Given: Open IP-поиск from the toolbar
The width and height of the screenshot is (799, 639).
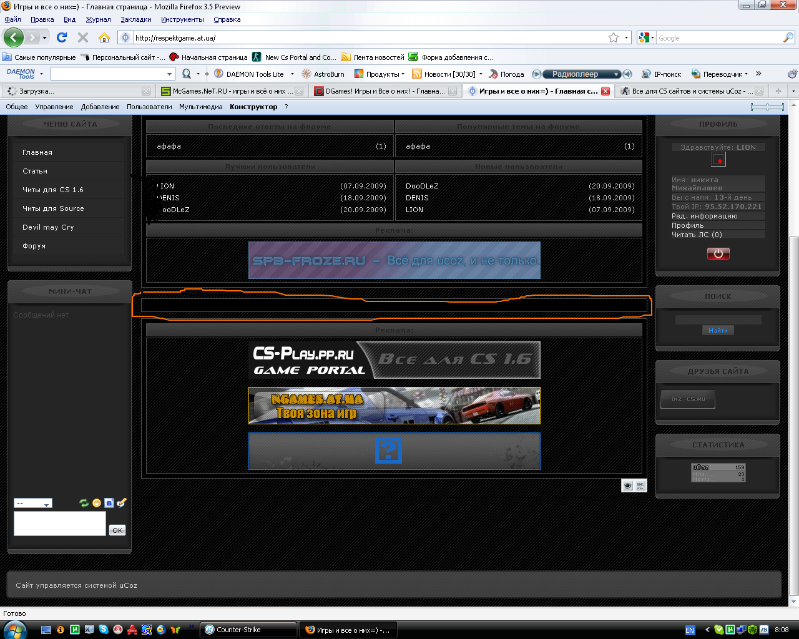Looking at the screenshot, I should (661, 74).
